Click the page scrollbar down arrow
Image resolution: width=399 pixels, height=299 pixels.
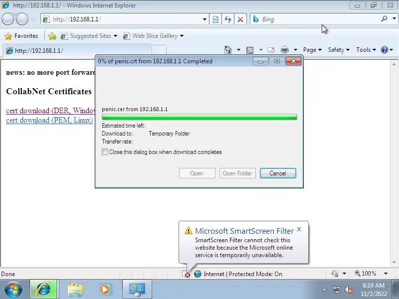[x=394, y=262]
